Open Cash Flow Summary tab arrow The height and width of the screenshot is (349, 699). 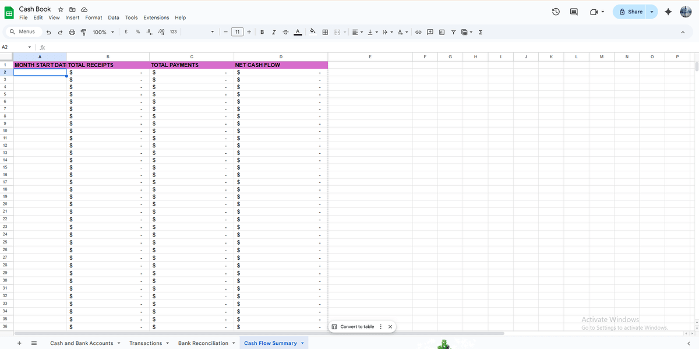[302, 343]
